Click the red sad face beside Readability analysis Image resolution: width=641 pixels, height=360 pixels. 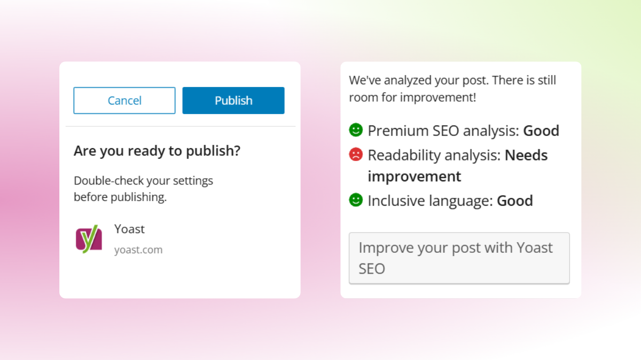tap(356, 155)
